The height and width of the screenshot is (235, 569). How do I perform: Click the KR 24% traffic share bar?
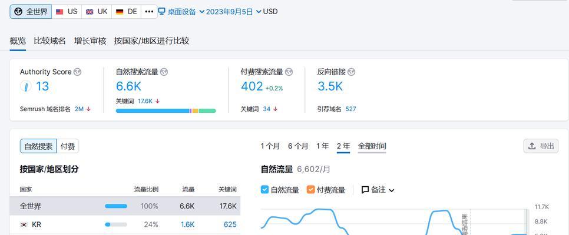point(116,225)
